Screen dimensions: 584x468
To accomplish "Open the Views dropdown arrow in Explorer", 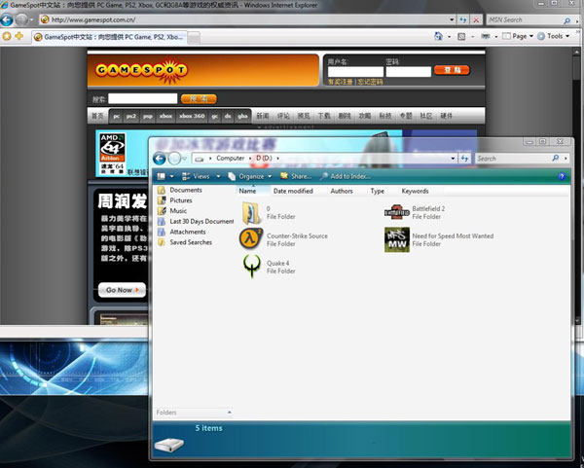I will tap(218, 176).
